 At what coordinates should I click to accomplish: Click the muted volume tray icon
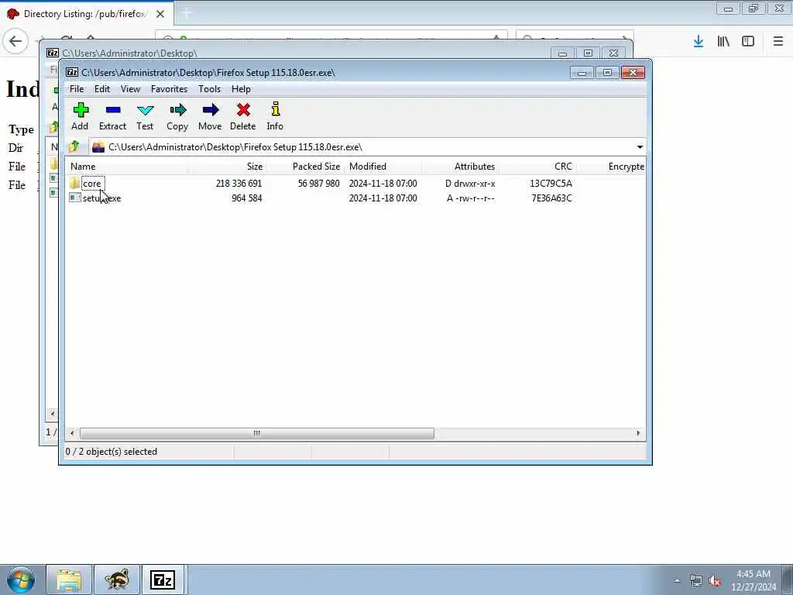pyautogui.click(x=715, y=581)
